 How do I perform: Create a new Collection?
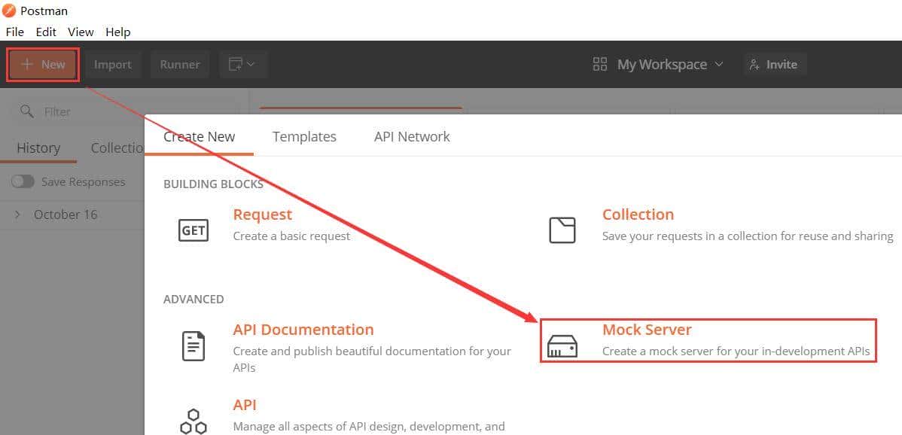[638, 214]
